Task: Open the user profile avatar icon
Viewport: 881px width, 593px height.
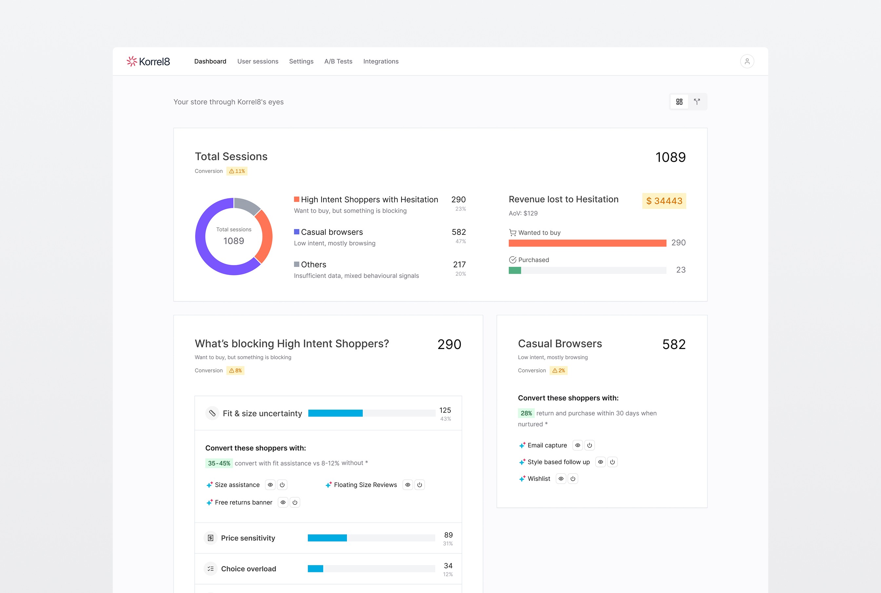Action: [747, 61]
